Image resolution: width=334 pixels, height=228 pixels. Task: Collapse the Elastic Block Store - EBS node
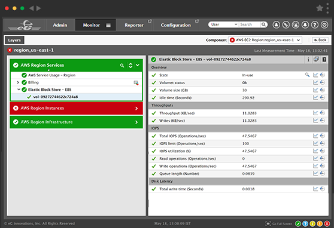(19, 90)
